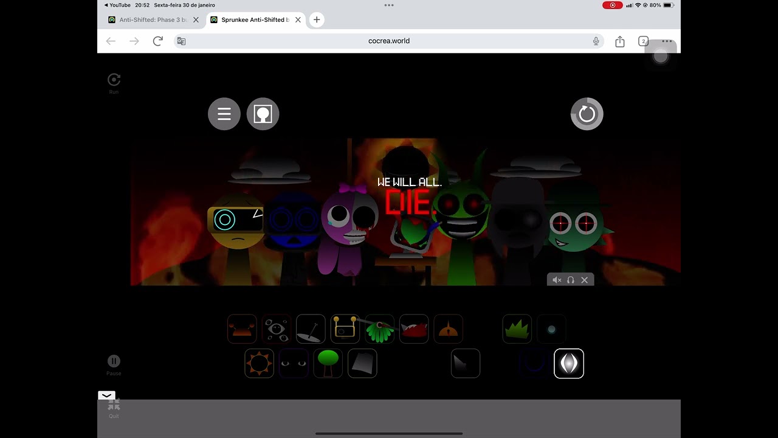Tap the AssistiveTouch floating button

coord(661,56)
